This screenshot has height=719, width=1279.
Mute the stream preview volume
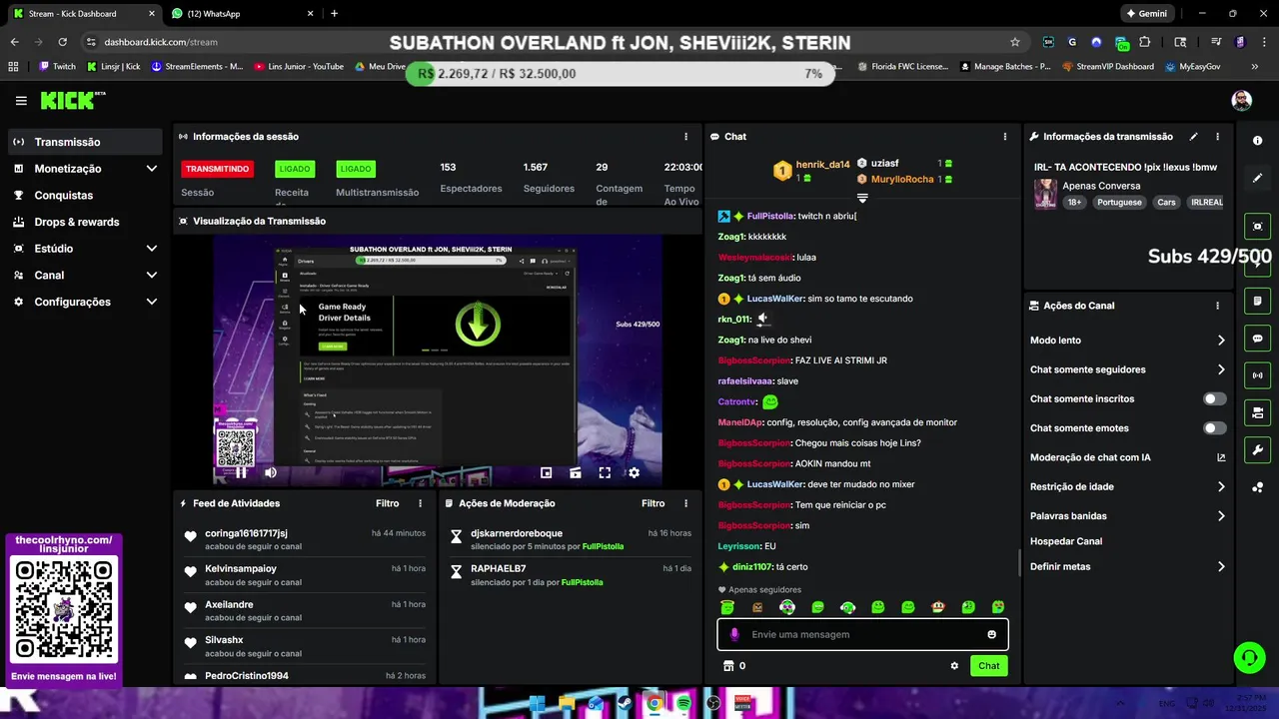coord(270,473)
